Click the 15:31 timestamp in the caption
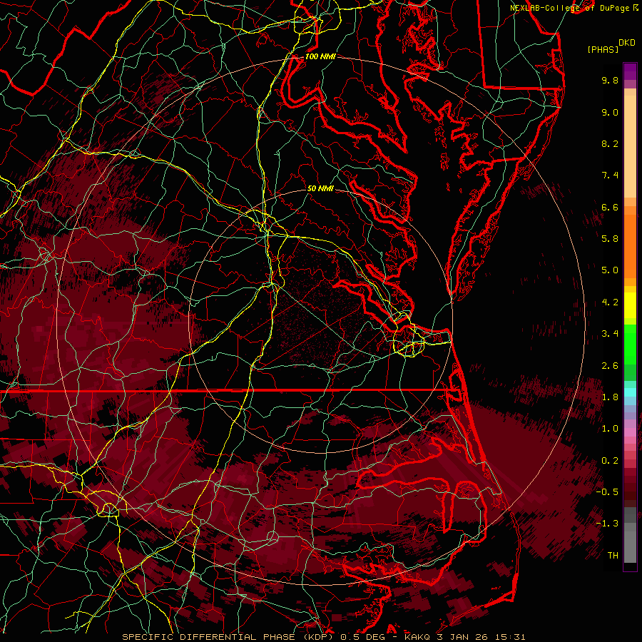 point(511,637)
